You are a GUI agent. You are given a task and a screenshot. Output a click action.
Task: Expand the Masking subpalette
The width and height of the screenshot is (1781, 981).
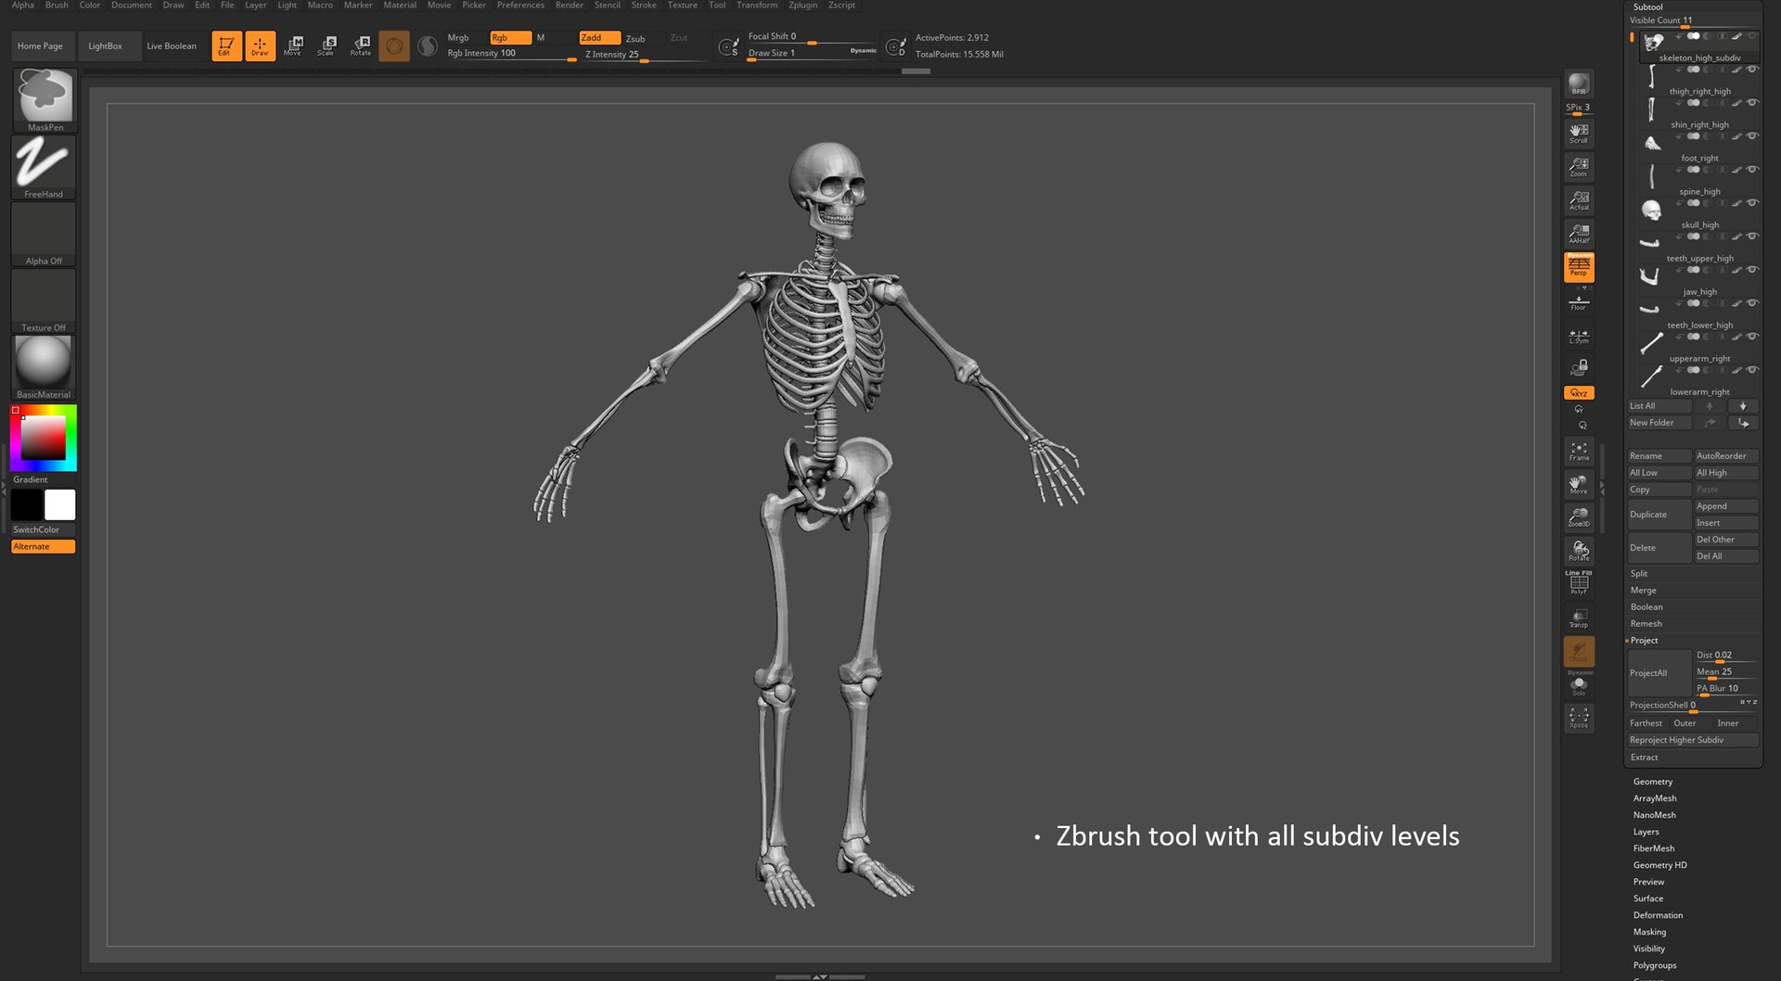click(1649, 932)
